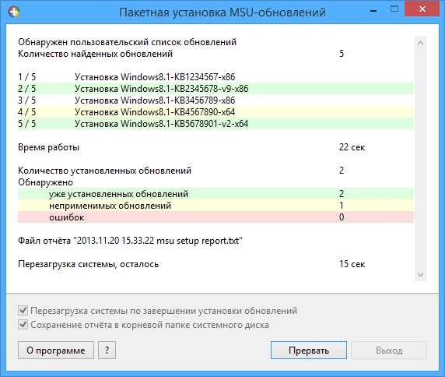Click the 'ошибок' red row

click(x=215, y=217)
